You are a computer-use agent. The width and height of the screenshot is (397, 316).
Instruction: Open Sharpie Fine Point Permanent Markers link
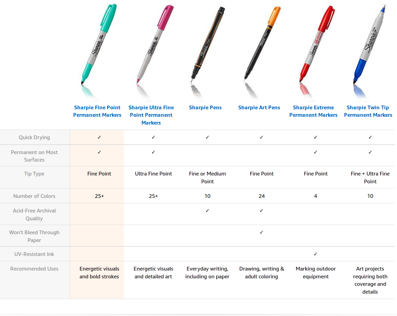click(x=97, y=111)
